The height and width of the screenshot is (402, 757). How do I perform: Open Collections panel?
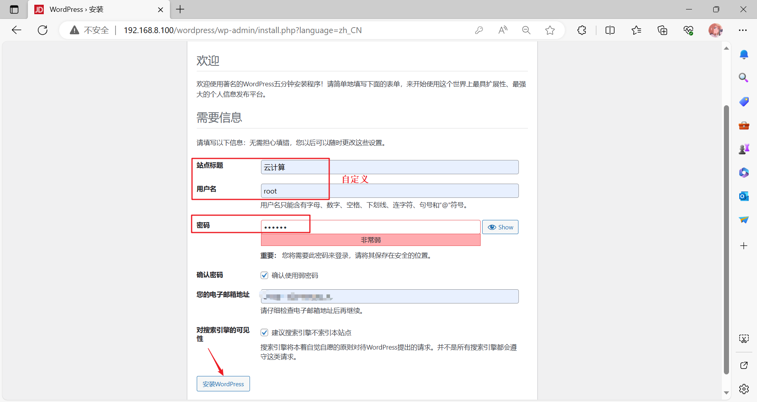tap(662, 30)
